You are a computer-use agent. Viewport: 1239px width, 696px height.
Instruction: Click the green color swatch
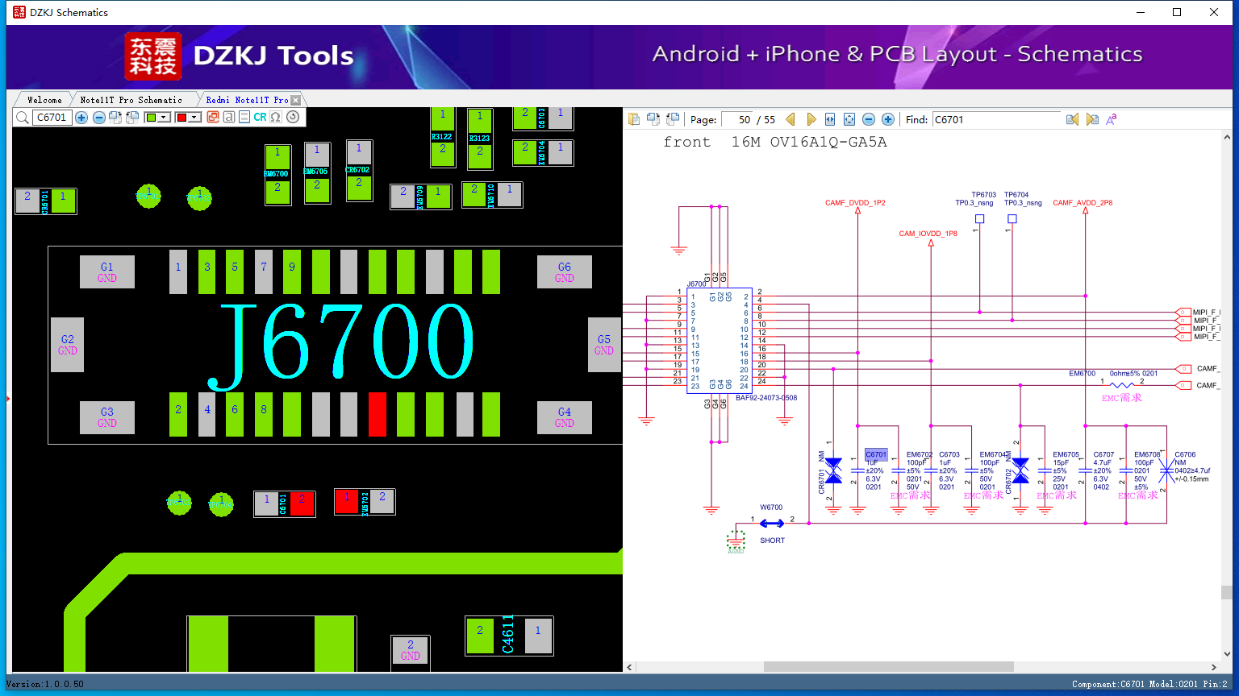(151, 118)
